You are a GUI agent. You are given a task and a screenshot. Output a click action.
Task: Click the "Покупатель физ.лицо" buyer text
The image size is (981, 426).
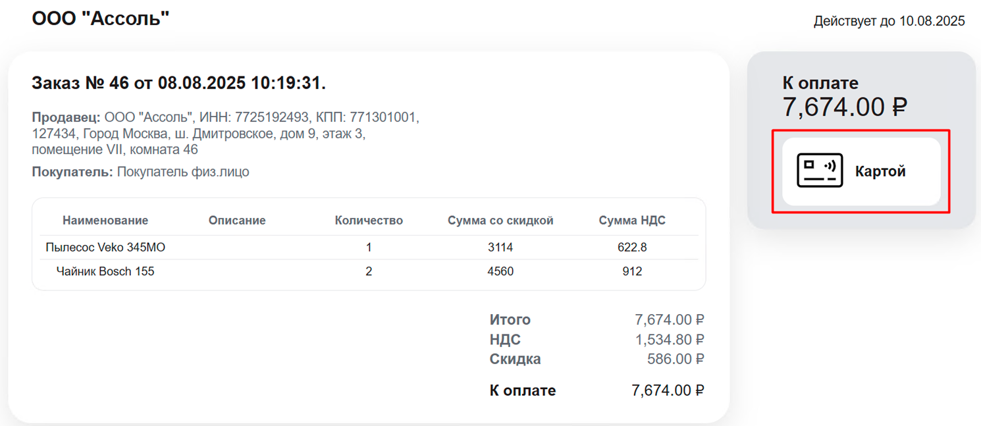[x=183, y=172]
